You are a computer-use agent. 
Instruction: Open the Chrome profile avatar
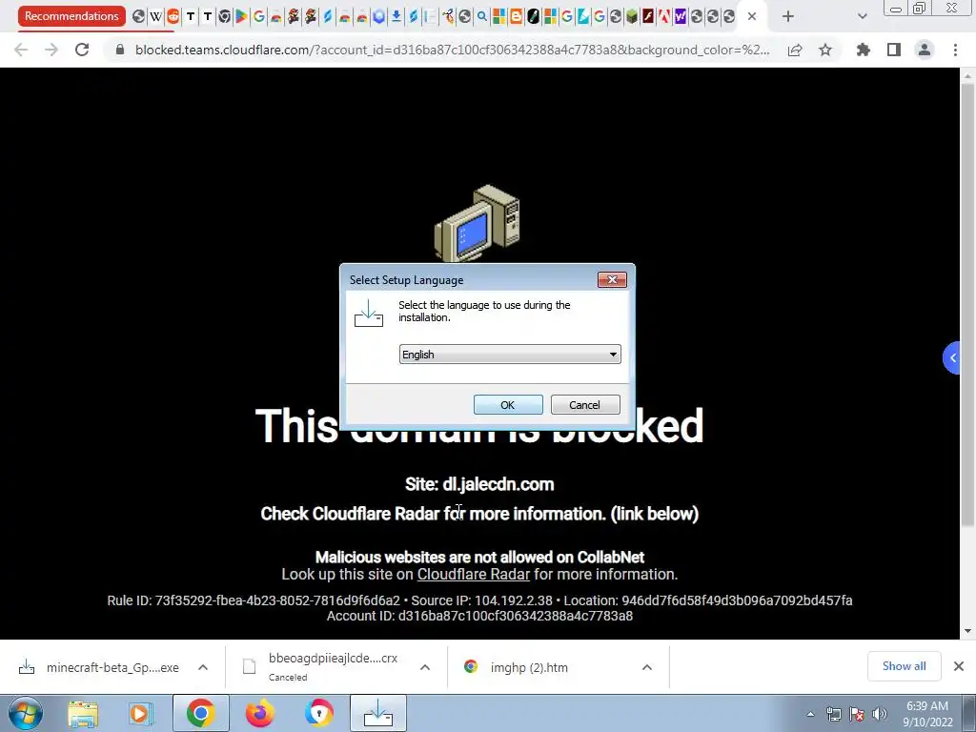pyautogui.click(x=925, y=50)
